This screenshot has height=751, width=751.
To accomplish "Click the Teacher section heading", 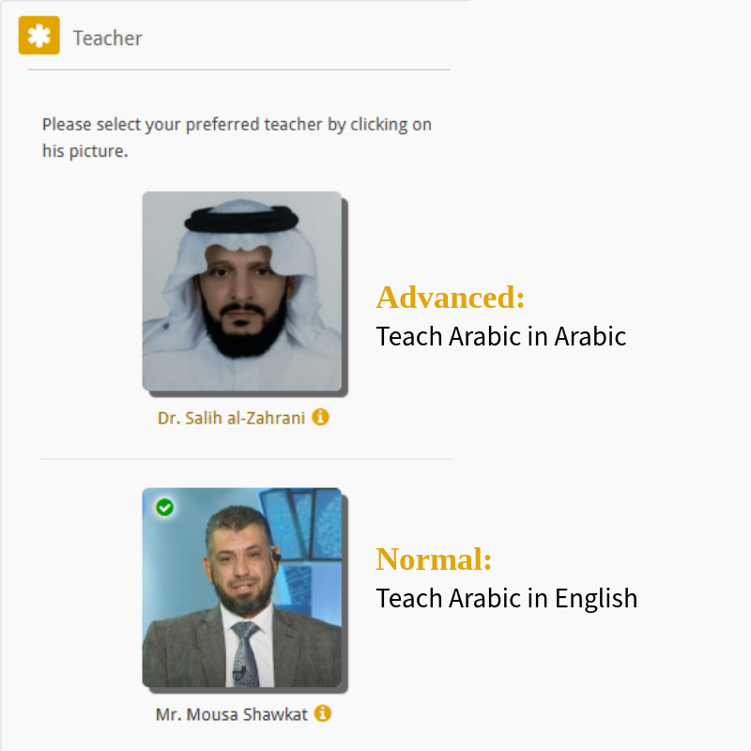I will coord(108,38).
